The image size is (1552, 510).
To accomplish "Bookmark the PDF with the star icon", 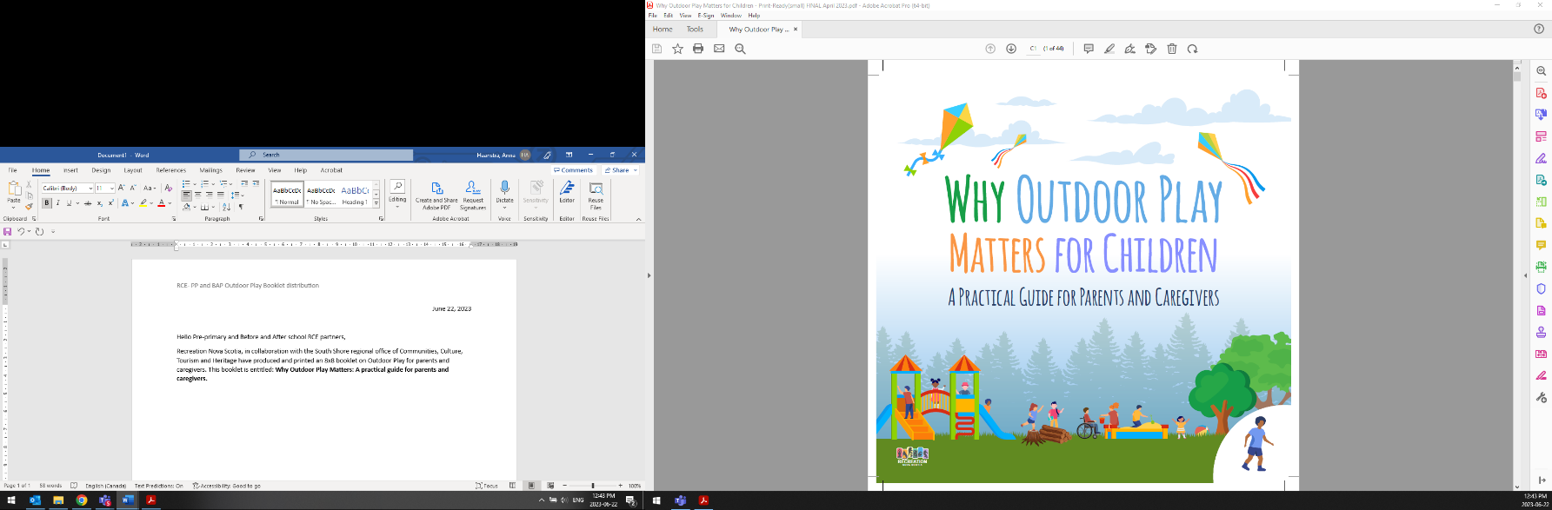I will tap(677, 49).
